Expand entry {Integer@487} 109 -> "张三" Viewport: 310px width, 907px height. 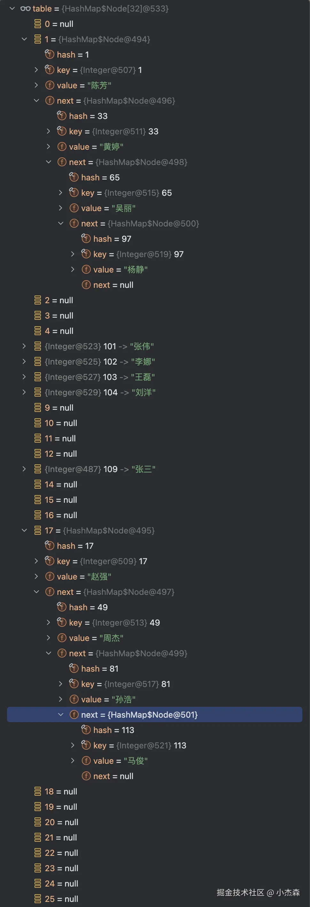[x=24, y=469]
